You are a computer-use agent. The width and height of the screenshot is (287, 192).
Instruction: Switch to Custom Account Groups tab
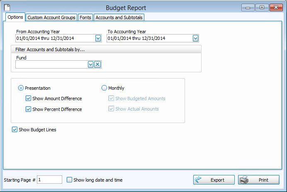click(x=51, y=17)
